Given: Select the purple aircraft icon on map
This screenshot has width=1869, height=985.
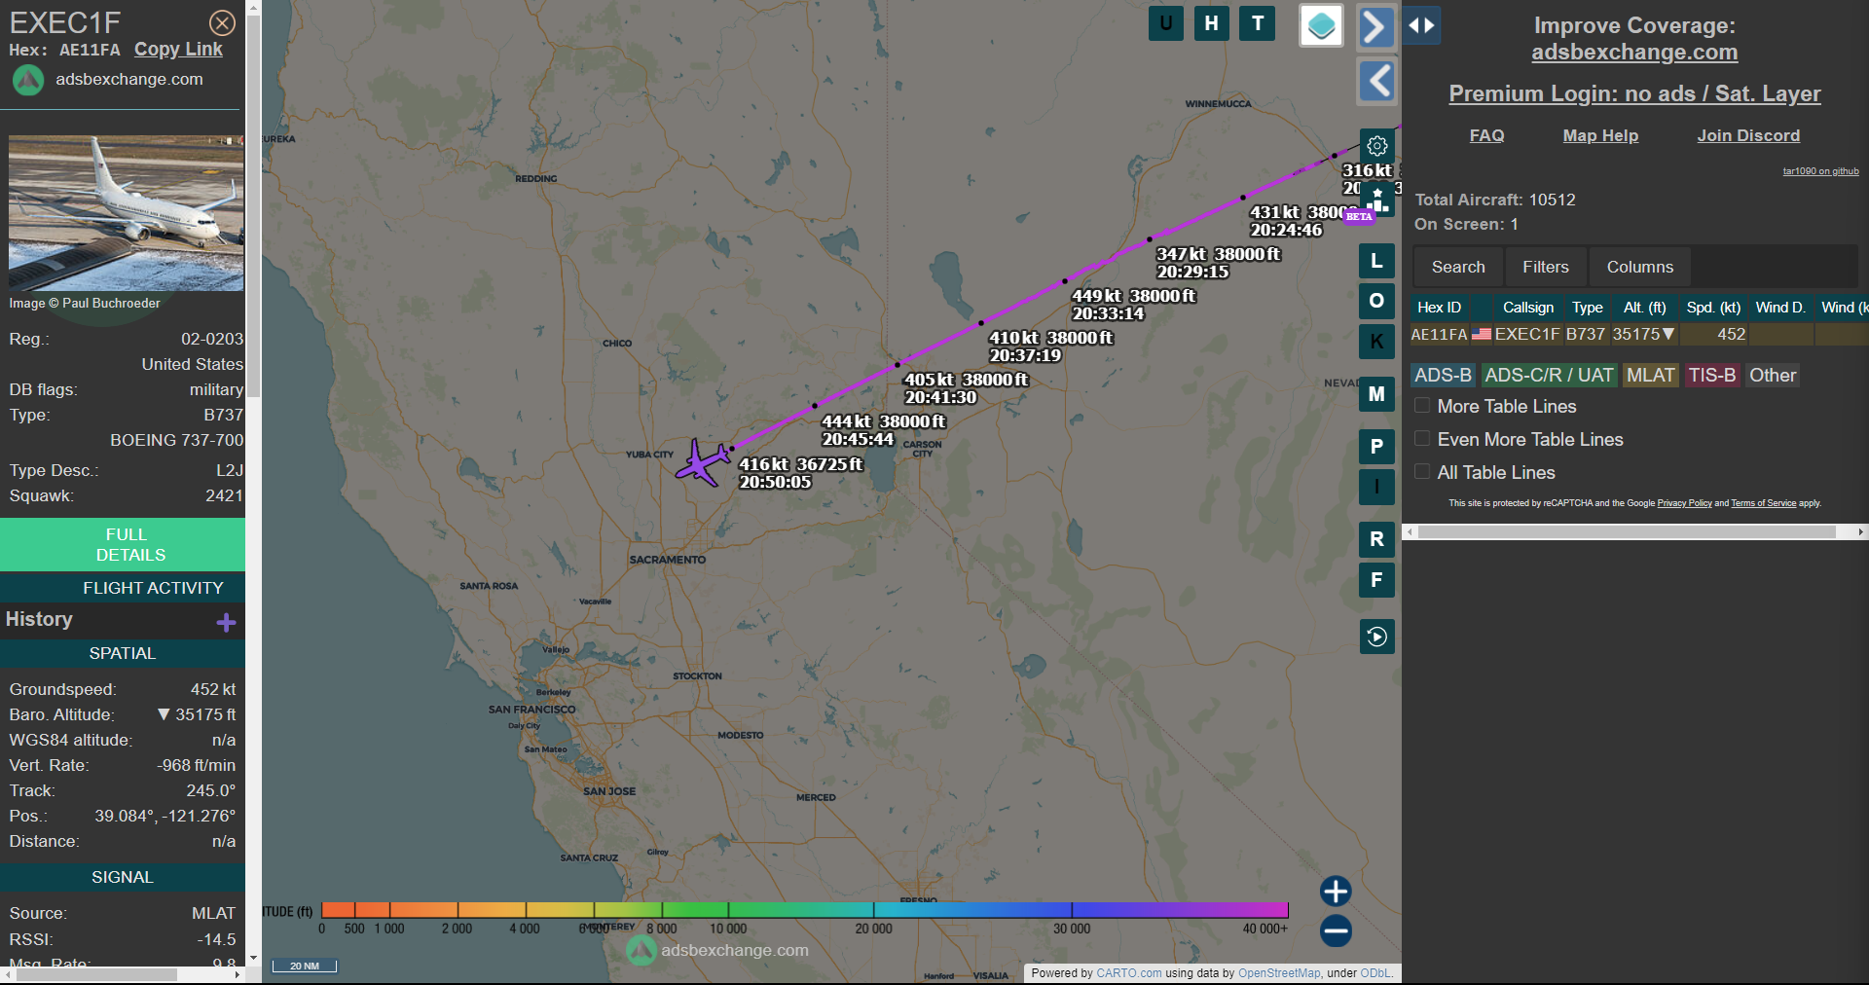Looking at the screenshot, I should [703, 461].
